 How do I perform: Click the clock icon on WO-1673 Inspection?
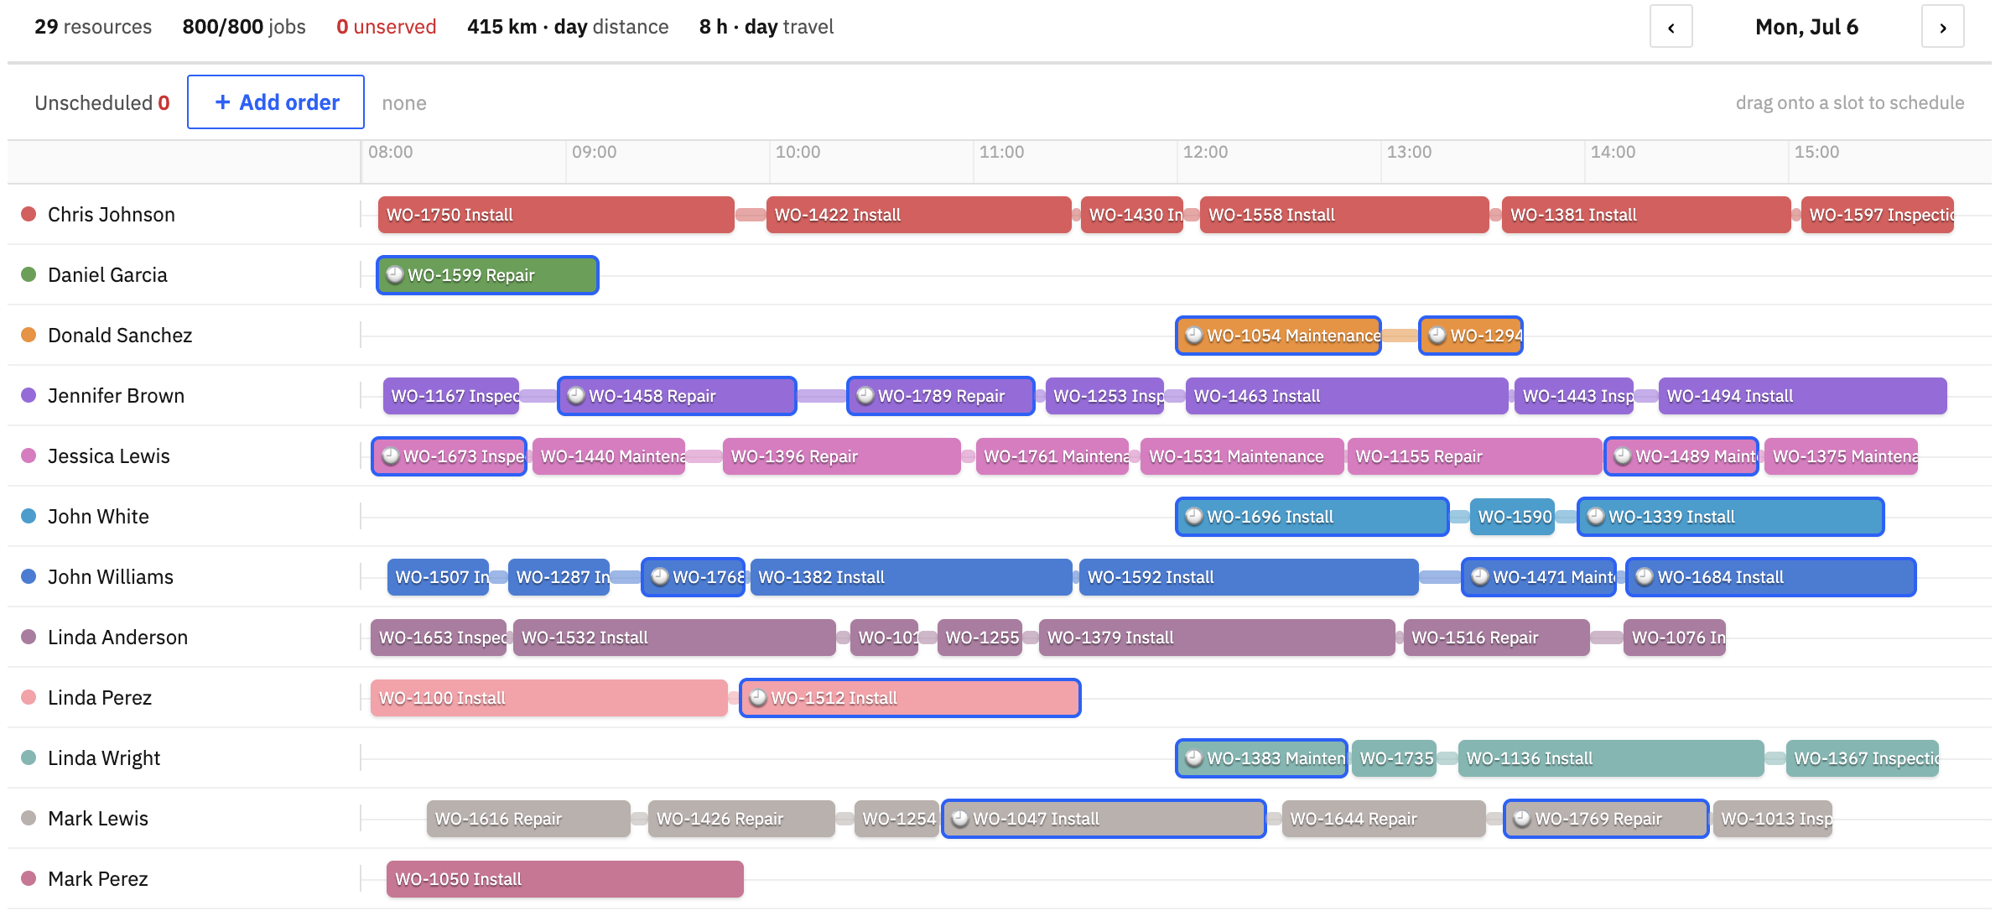391,455
